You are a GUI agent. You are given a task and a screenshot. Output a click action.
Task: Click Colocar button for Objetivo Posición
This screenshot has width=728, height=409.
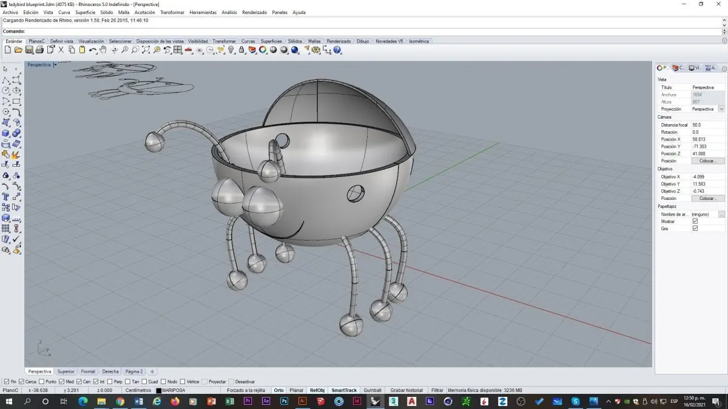[x=708, y=199]
